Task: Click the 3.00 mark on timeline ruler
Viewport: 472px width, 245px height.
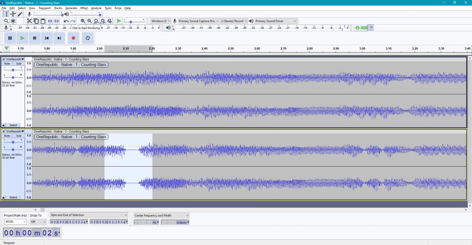Action: click(x=362, y=49)
